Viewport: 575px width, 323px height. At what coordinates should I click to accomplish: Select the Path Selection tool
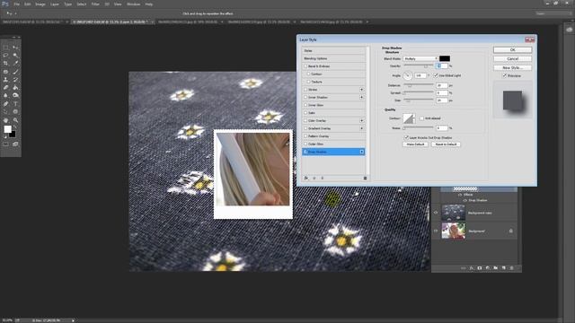pos(5,111)
